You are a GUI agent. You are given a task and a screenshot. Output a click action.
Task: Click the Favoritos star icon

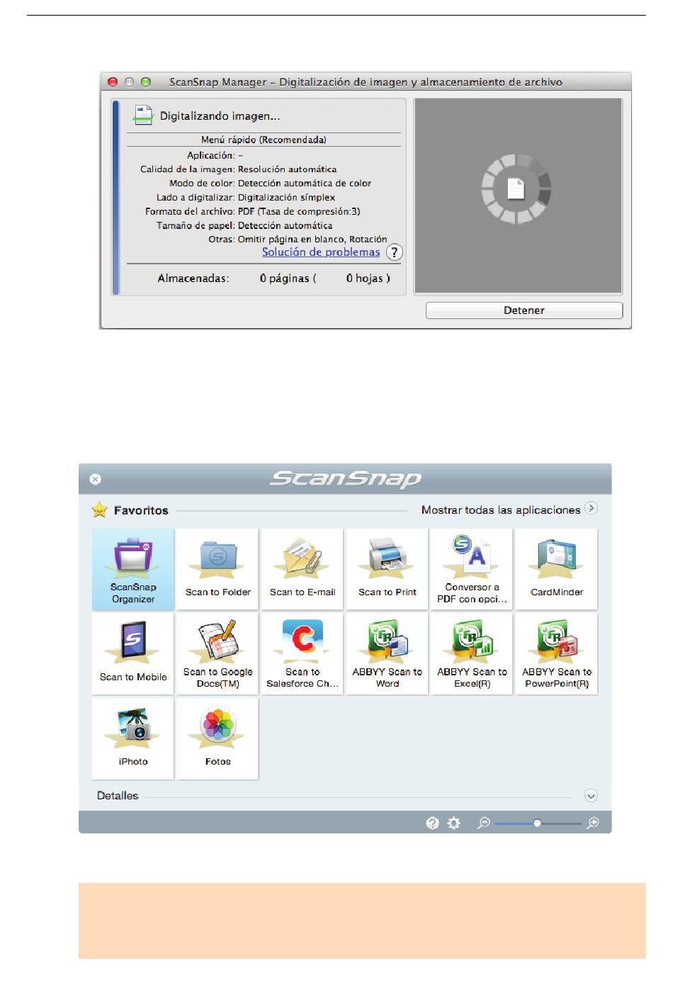pos(100,510)
